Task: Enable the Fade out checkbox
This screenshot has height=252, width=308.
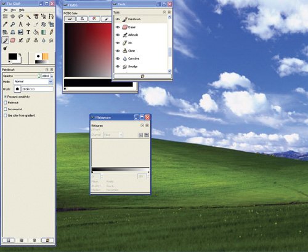Action: (6, 103)
